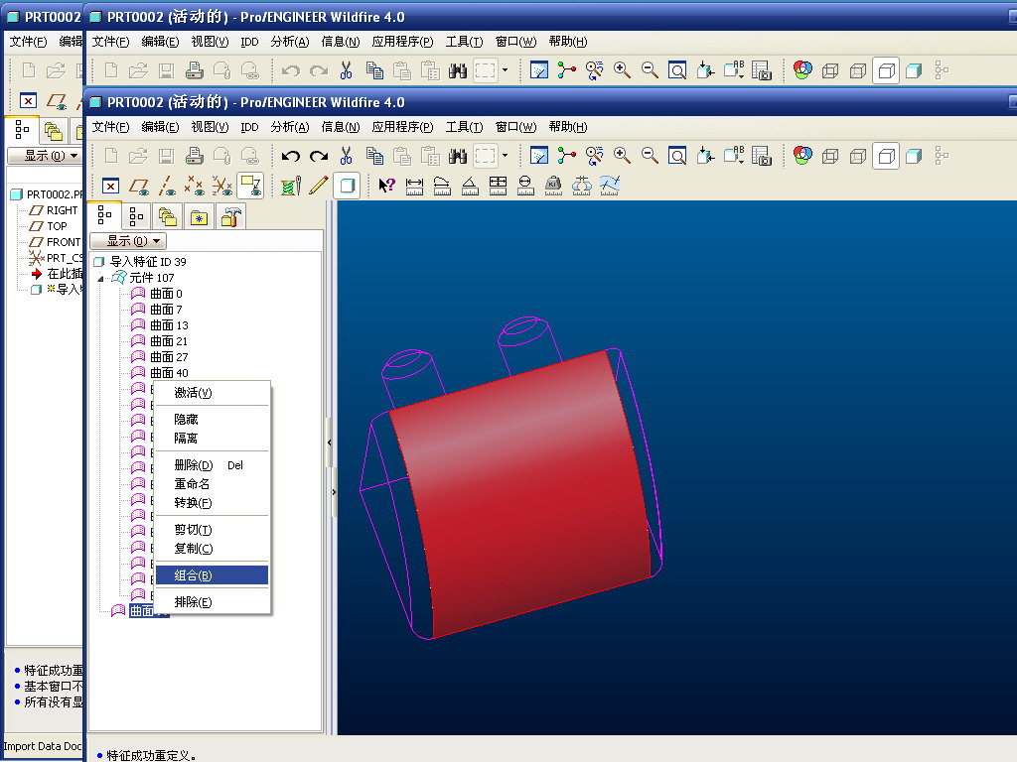Screen dimensions: 1017x762
Task: Open View Manager icon in front window
Action: 762,156
